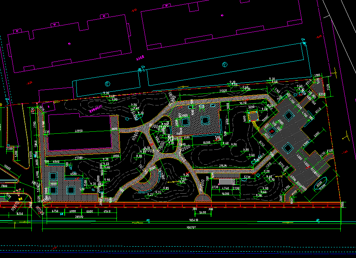Select the 13920 vertical dimension text
The height and width of the screenshot is (258, 356).
tap(31, 155)
